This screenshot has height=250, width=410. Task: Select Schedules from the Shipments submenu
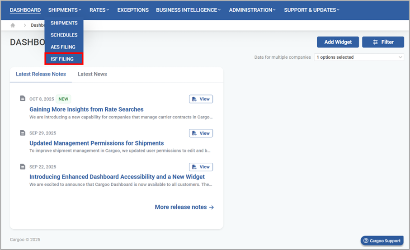click(64, 35)
